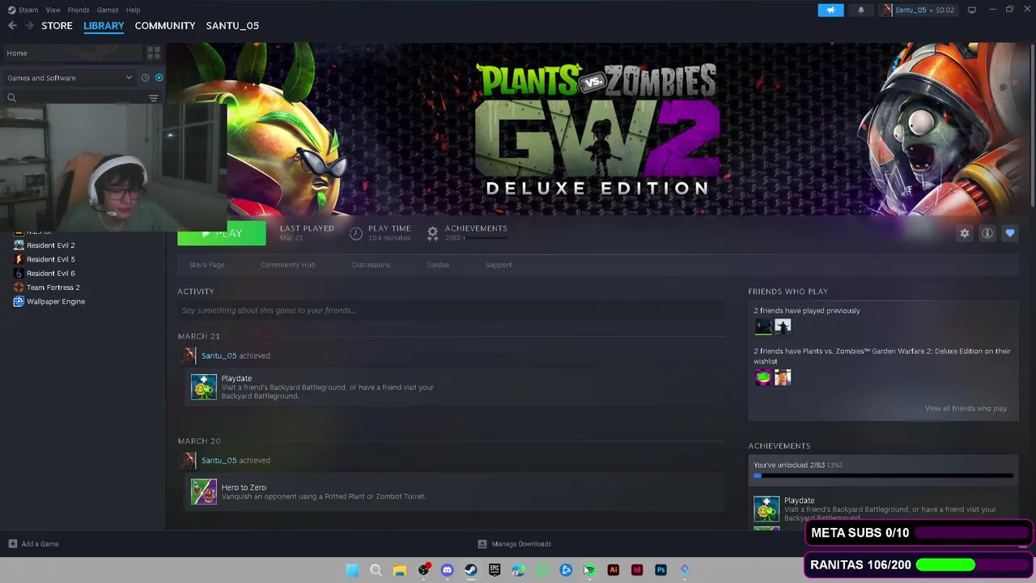Open the COMMUNITY tab
Image resolution: width=1036 pixels, height=583 pixels.
165,26
